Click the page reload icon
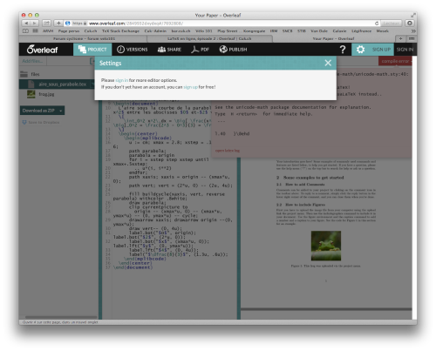 coord(377,24)
